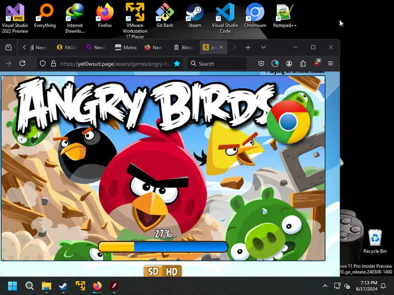
Task: Open the Extensions puzzle-piece menu
Action: click(303, 64)
